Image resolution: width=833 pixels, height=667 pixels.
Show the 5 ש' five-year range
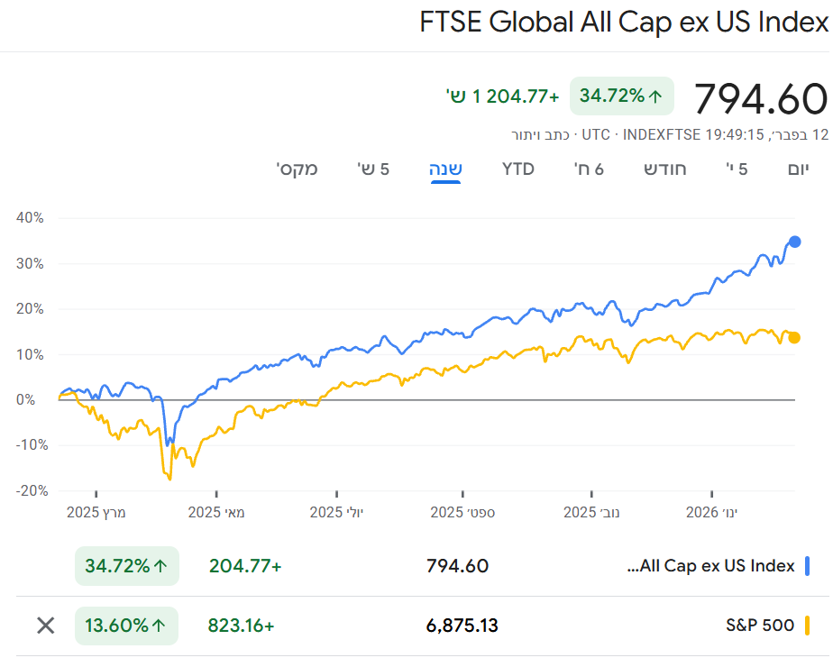[373, 169]
